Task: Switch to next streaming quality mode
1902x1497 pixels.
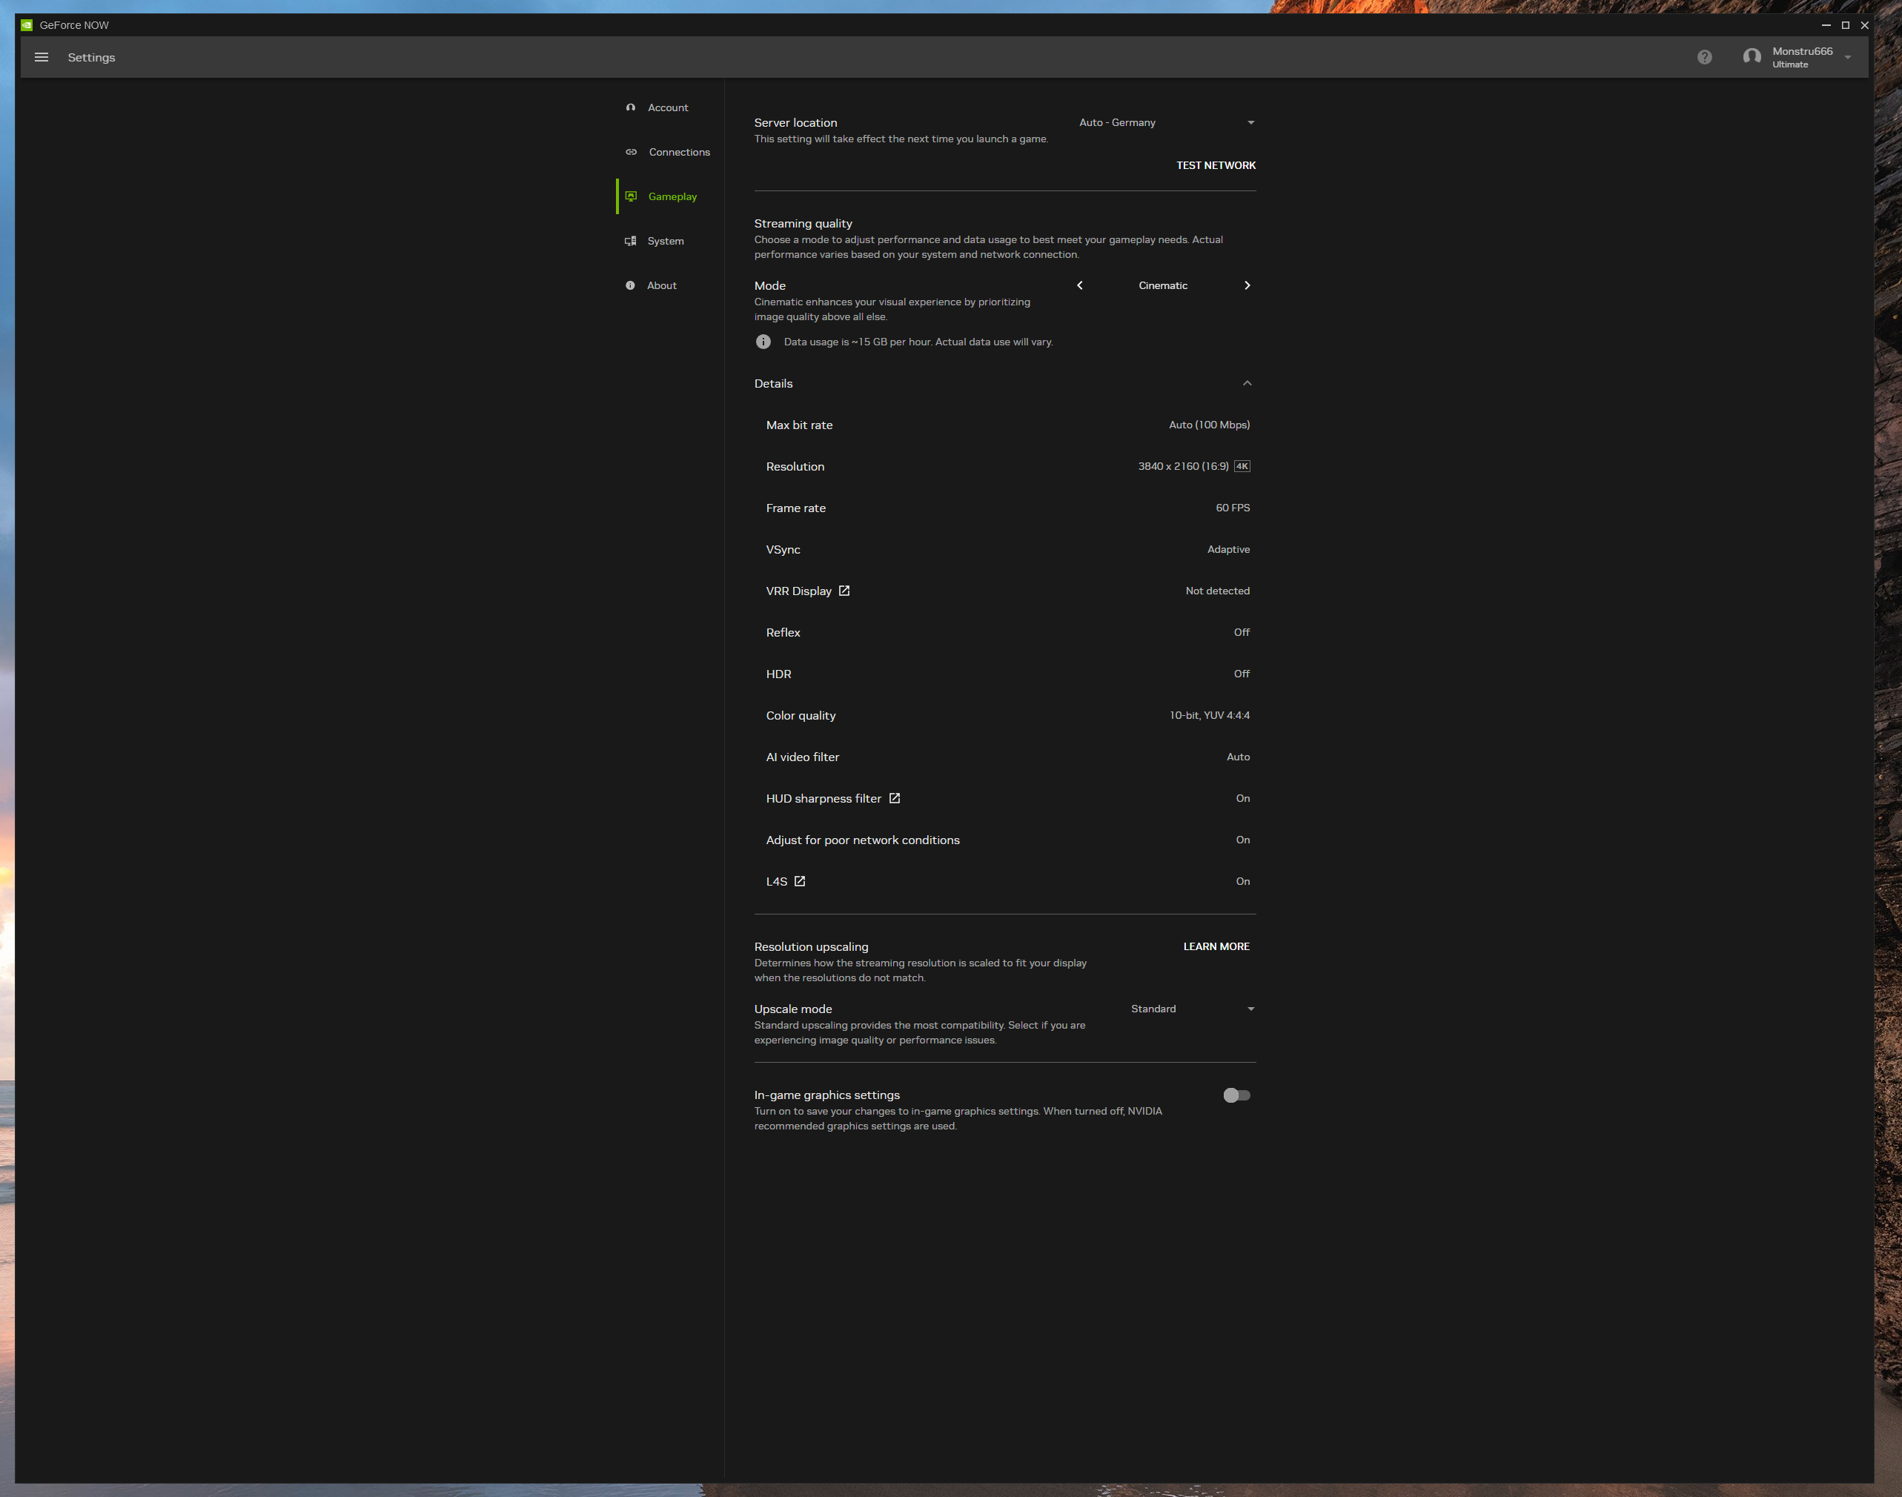Action: coord(1246,286)
